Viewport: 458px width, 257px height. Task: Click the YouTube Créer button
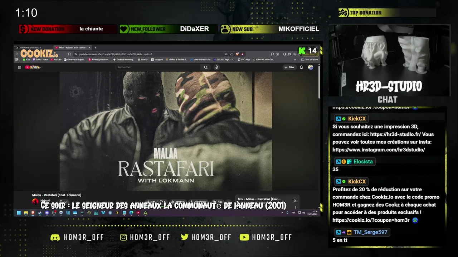click(x=289, y=67)
